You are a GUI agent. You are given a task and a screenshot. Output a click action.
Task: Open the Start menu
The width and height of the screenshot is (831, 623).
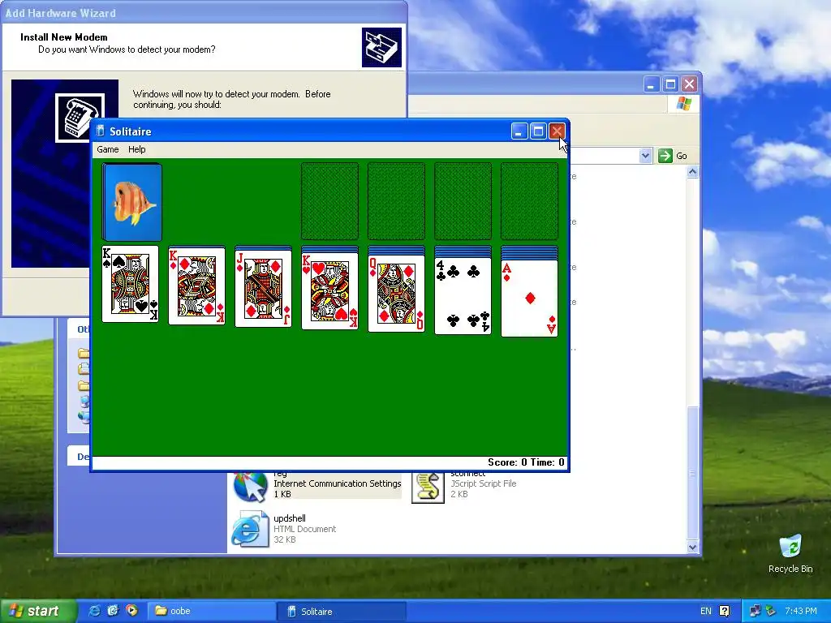pyautogui.click(x=37, y=612)
